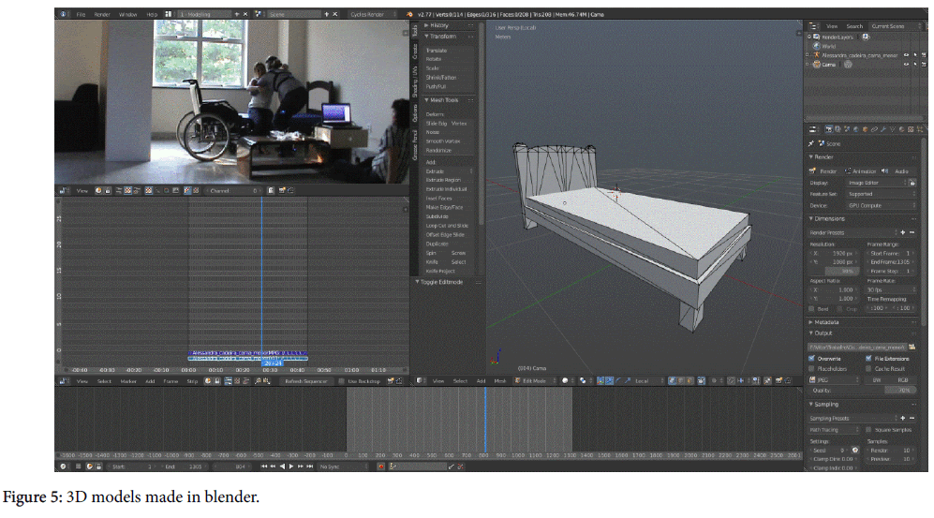
Task: Open the Display Image Editor dropdown
Action: tap(876, 183)
